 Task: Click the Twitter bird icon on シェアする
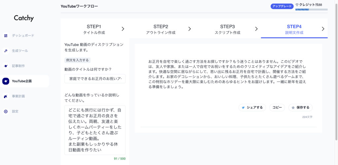tap(243, 107)
